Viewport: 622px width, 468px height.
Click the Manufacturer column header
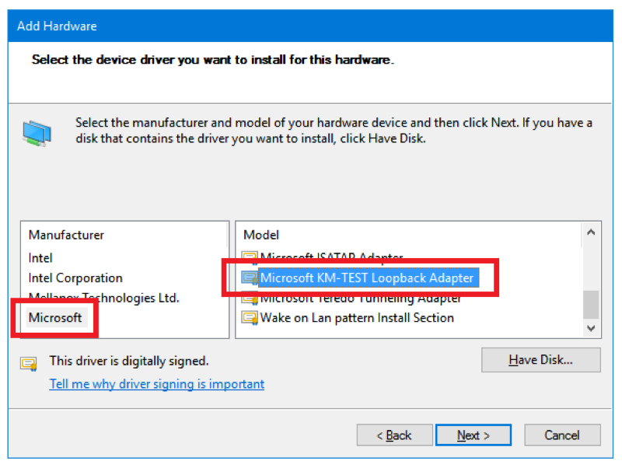[x=66, y=235]
